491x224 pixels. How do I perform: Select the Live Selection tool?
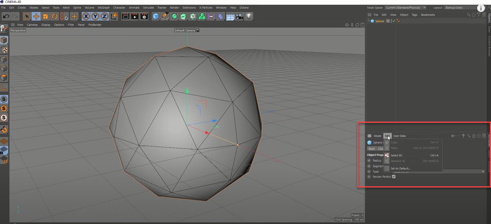point(27,16)
